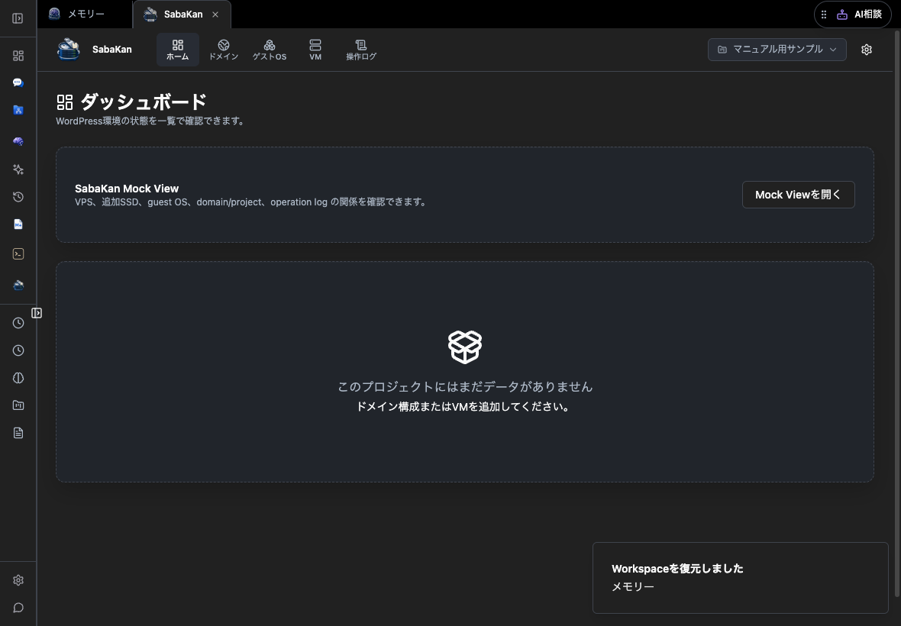This screenshot has height=626, width=901.
Task: Click the grip dots beside AI相談
Action: click(x=823, y=15)
